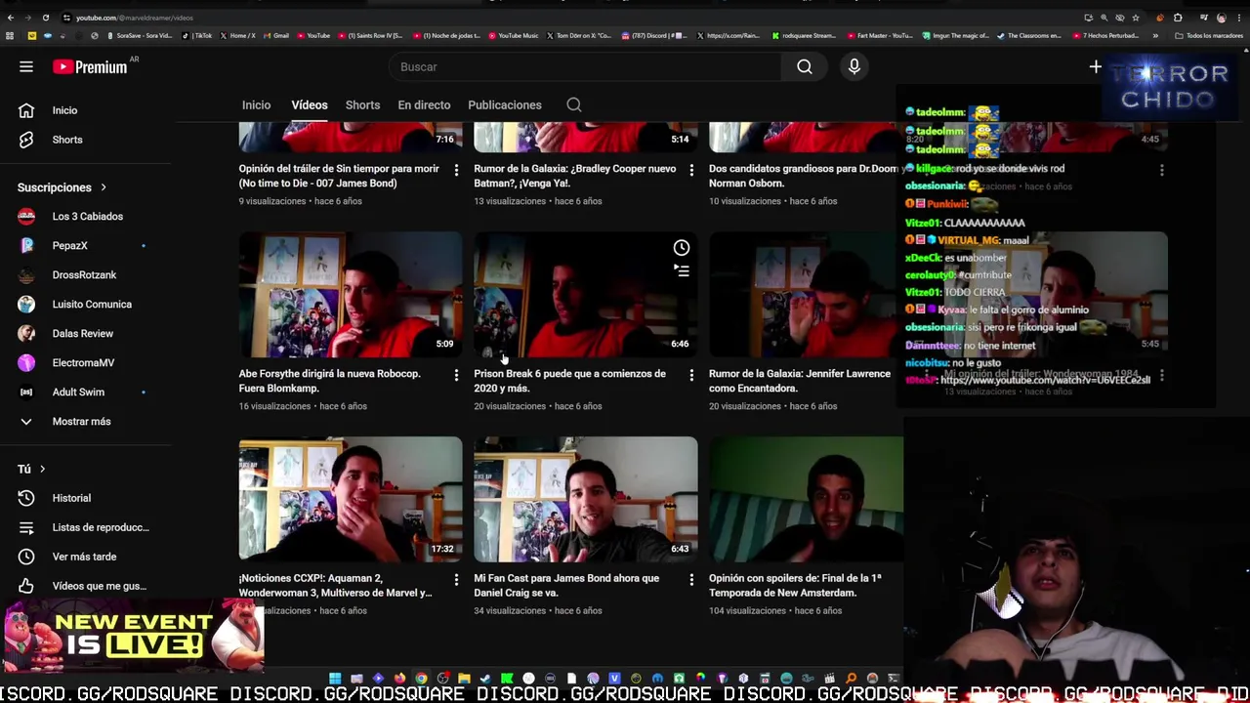Bookmark page with star icon in address bar
The width and height of the screenshot is (1250, 703).
point(1135,18)
